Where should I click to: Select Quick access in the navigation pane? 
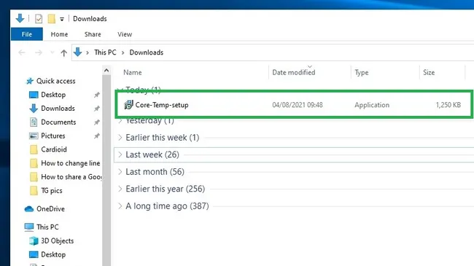56,81
